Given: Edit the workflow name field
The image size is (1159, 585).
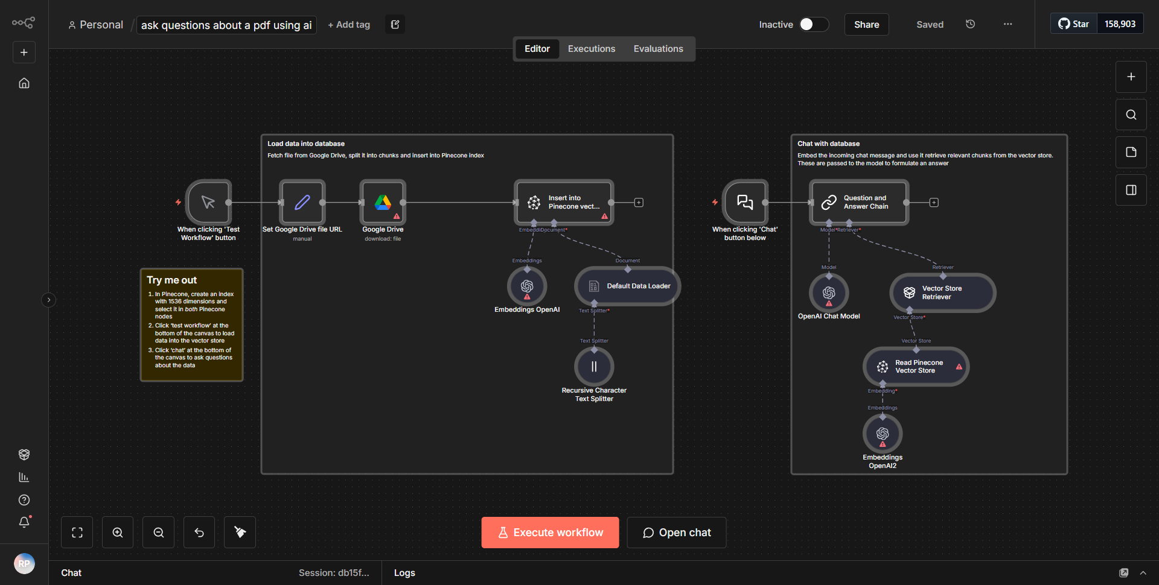Looking at the screenshot, I should (226, 25).
